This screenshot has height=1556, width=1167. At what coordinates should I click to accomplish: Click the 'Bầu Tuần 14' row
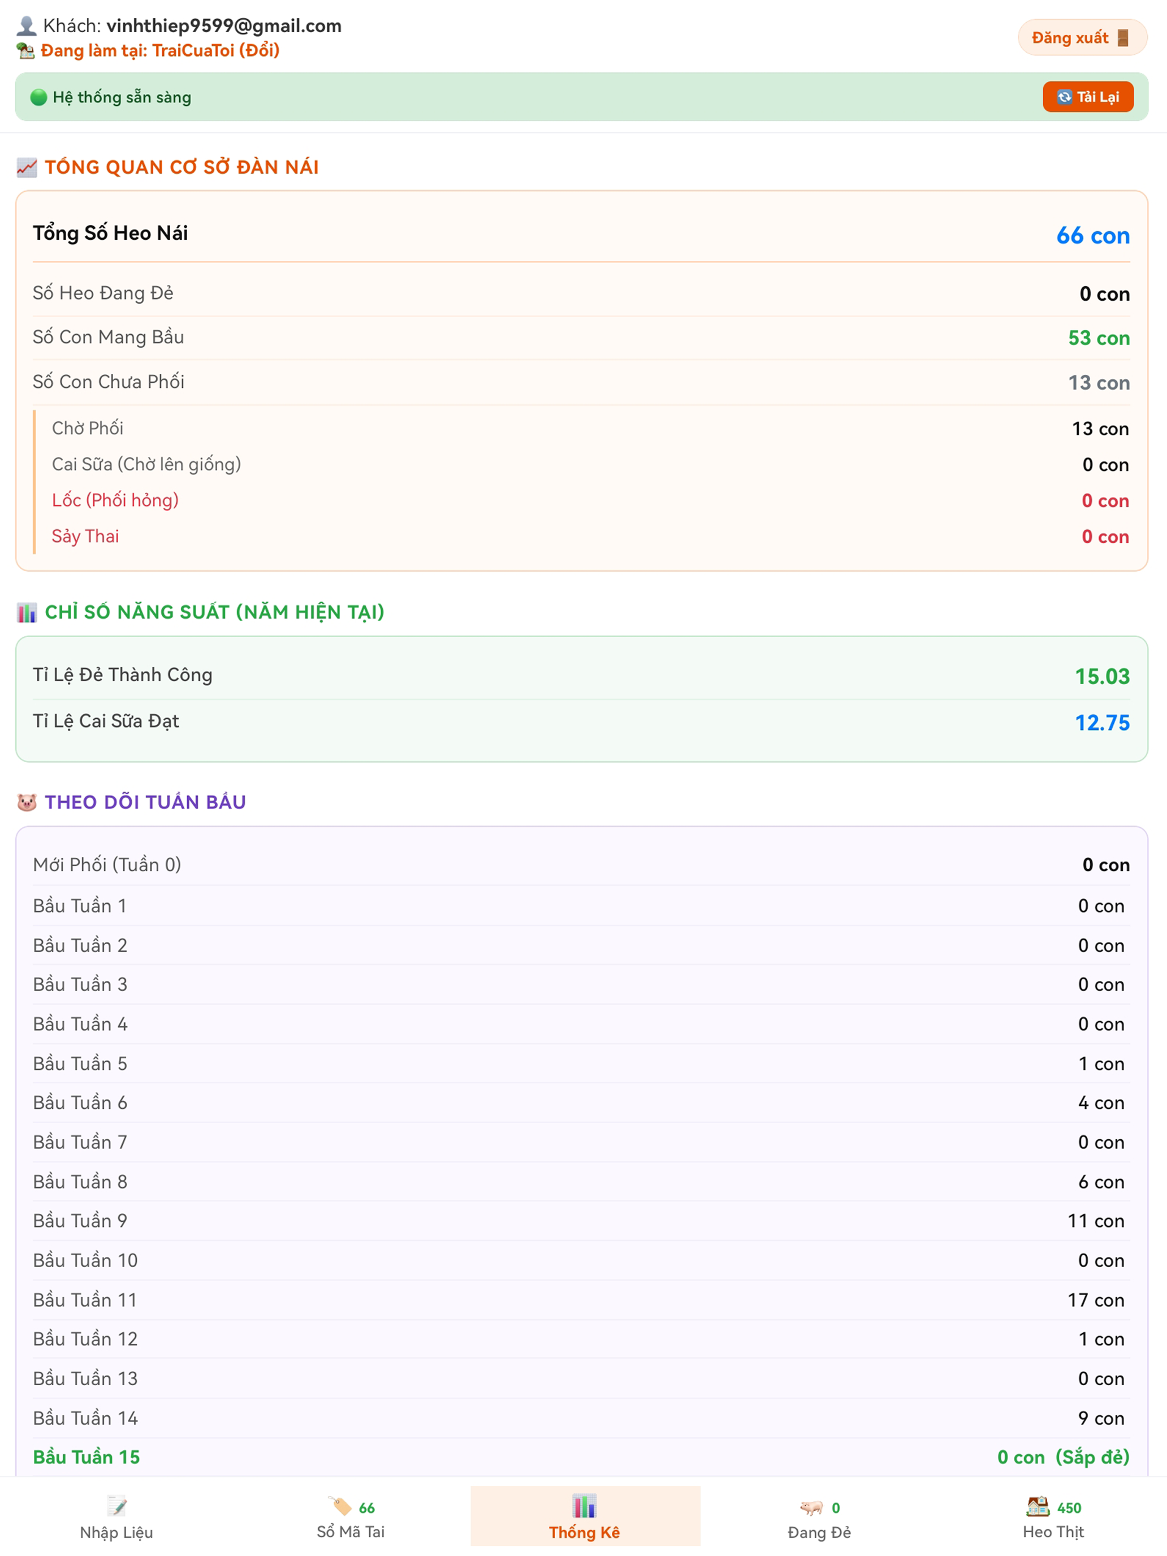[582, 1417]
